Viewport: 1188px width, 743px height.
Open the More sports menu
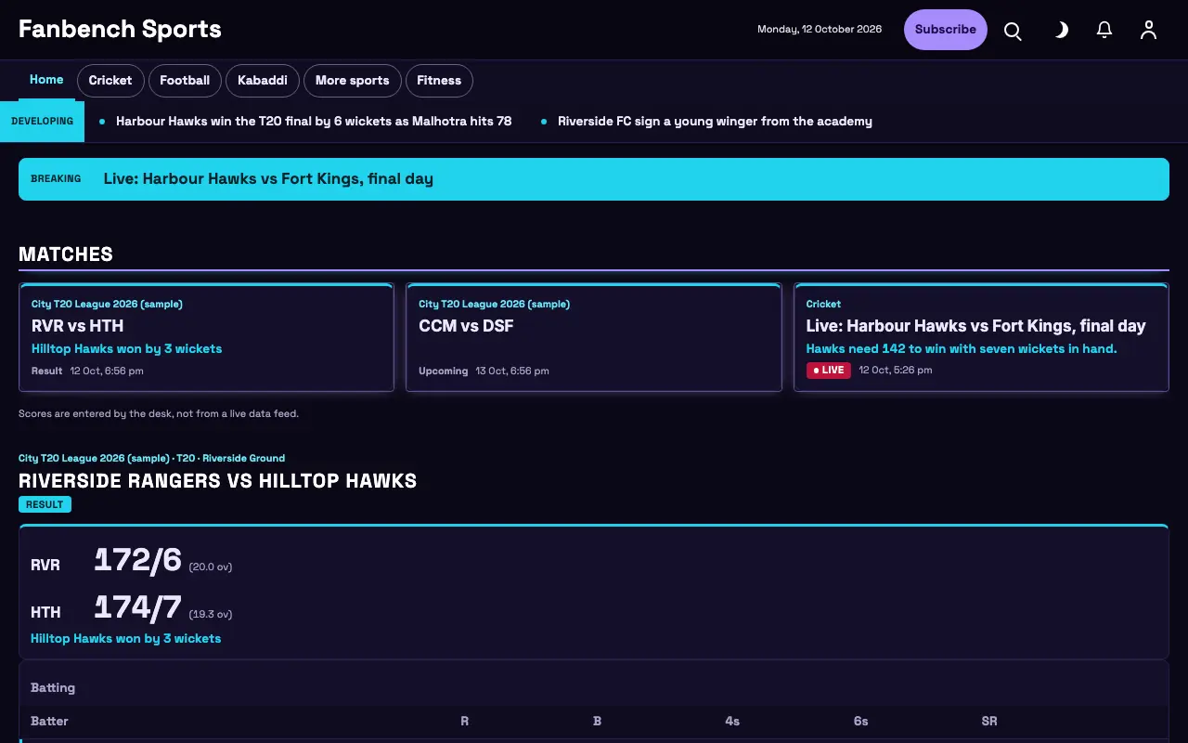[353, 81]
